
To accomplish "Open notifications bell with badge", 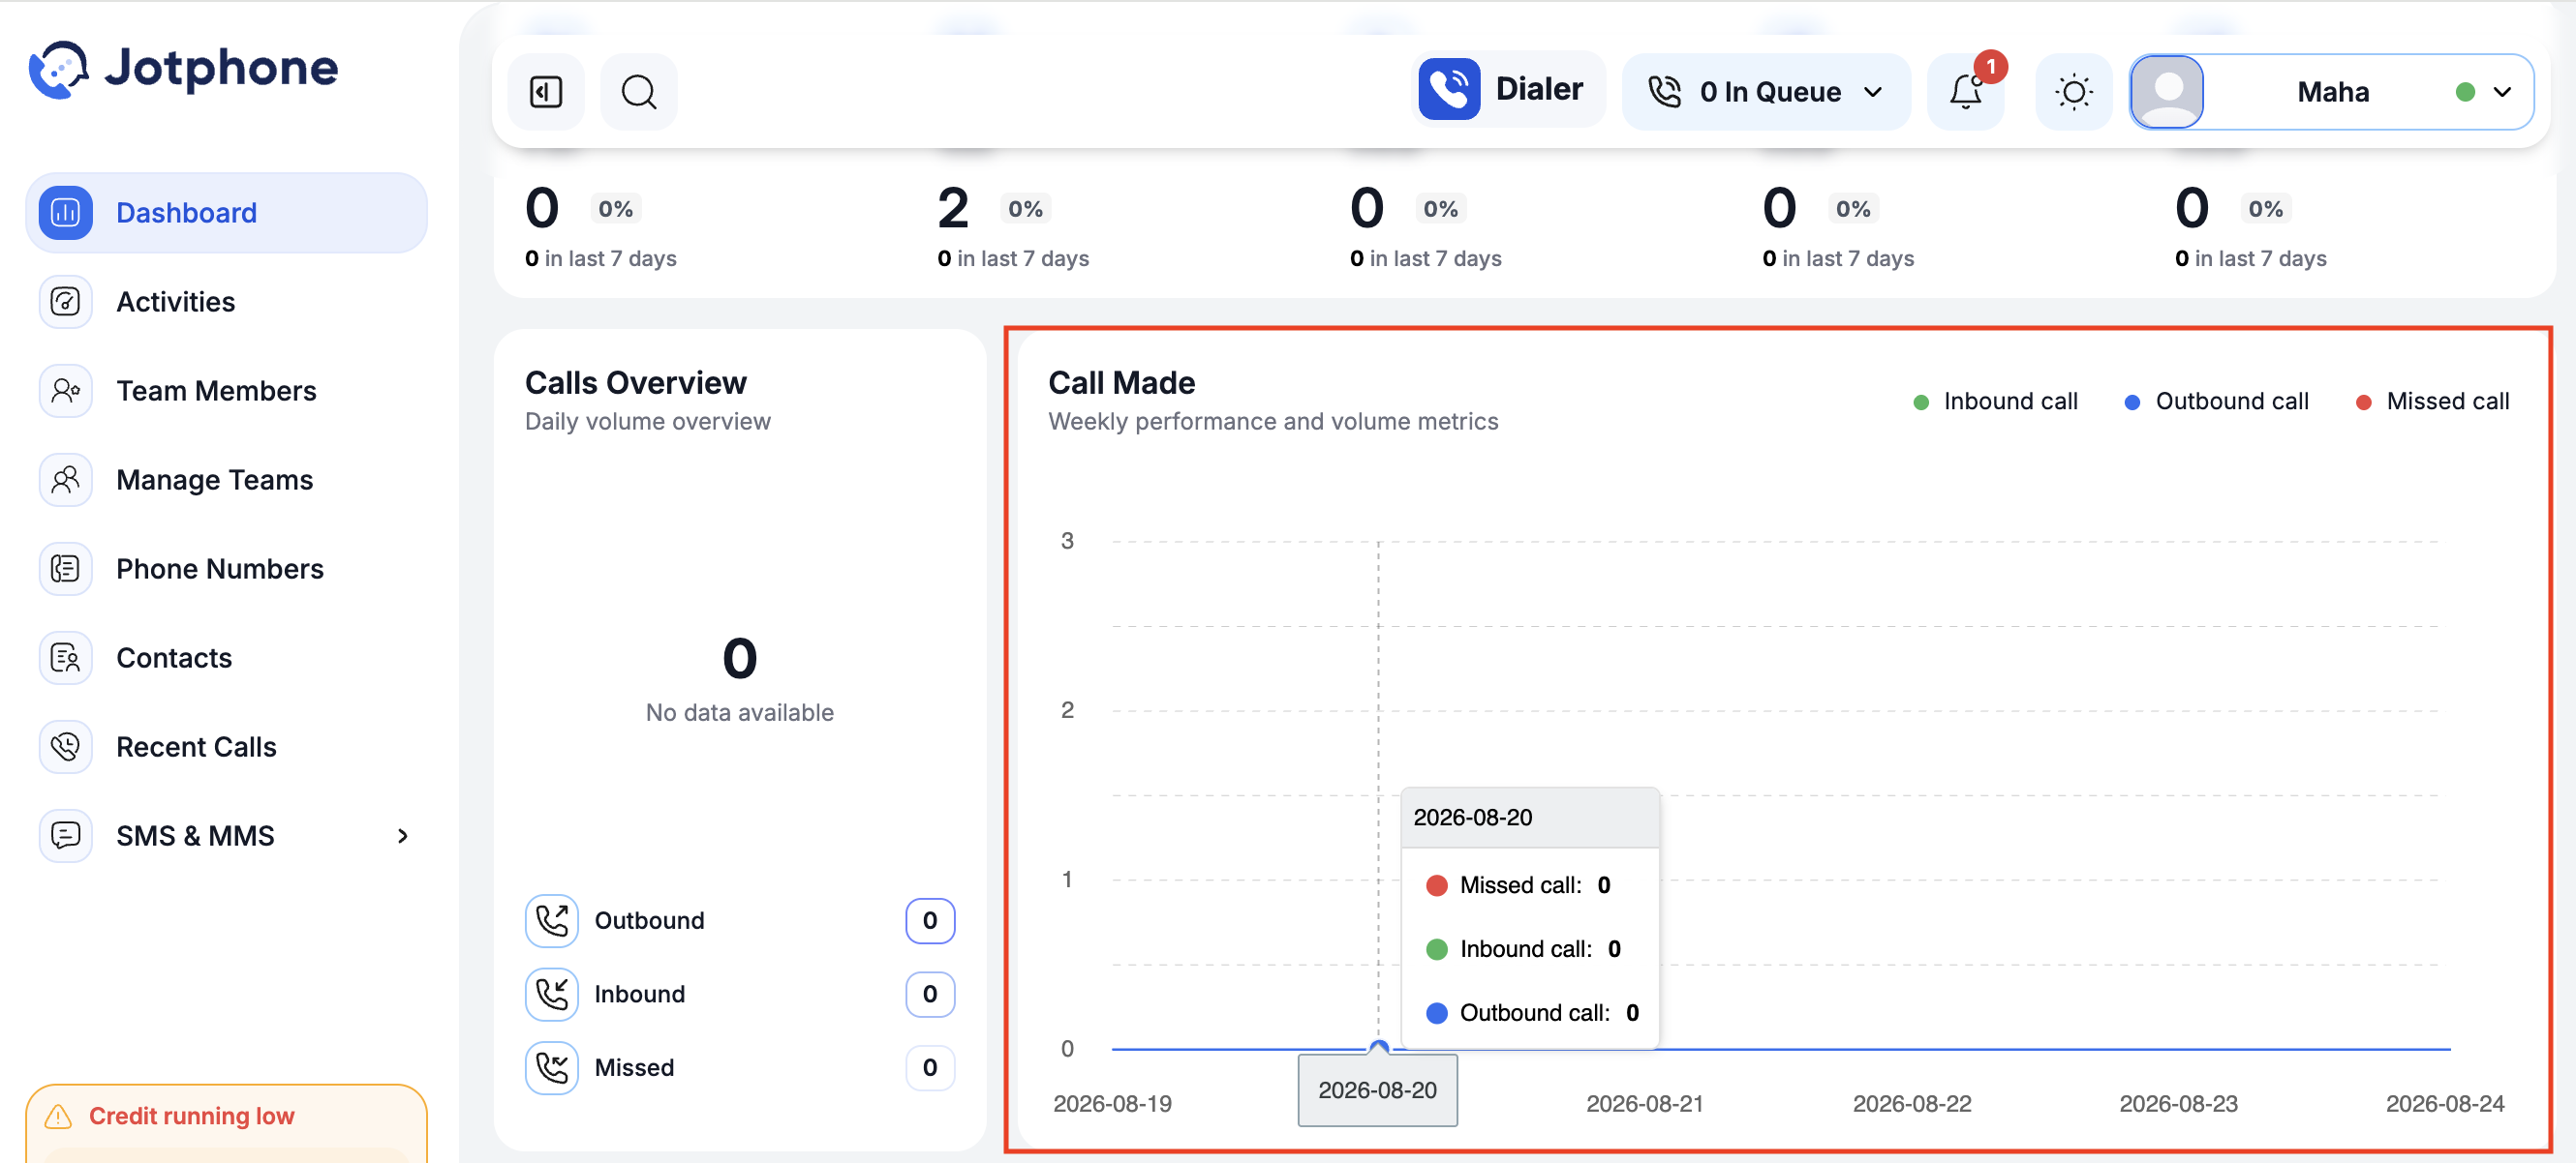I will [1967, 91].
